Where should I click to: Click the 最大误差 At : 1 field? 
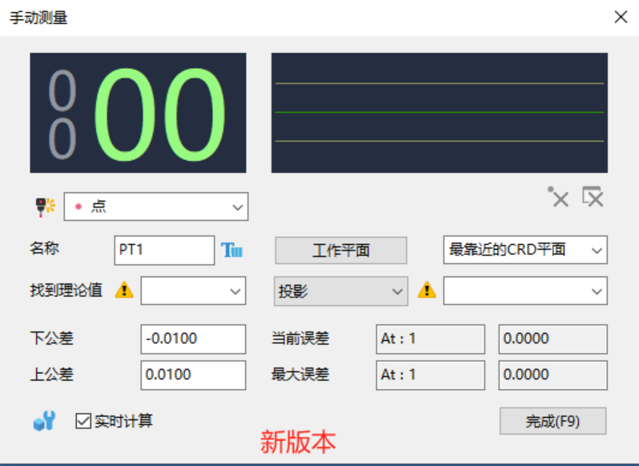430,375
